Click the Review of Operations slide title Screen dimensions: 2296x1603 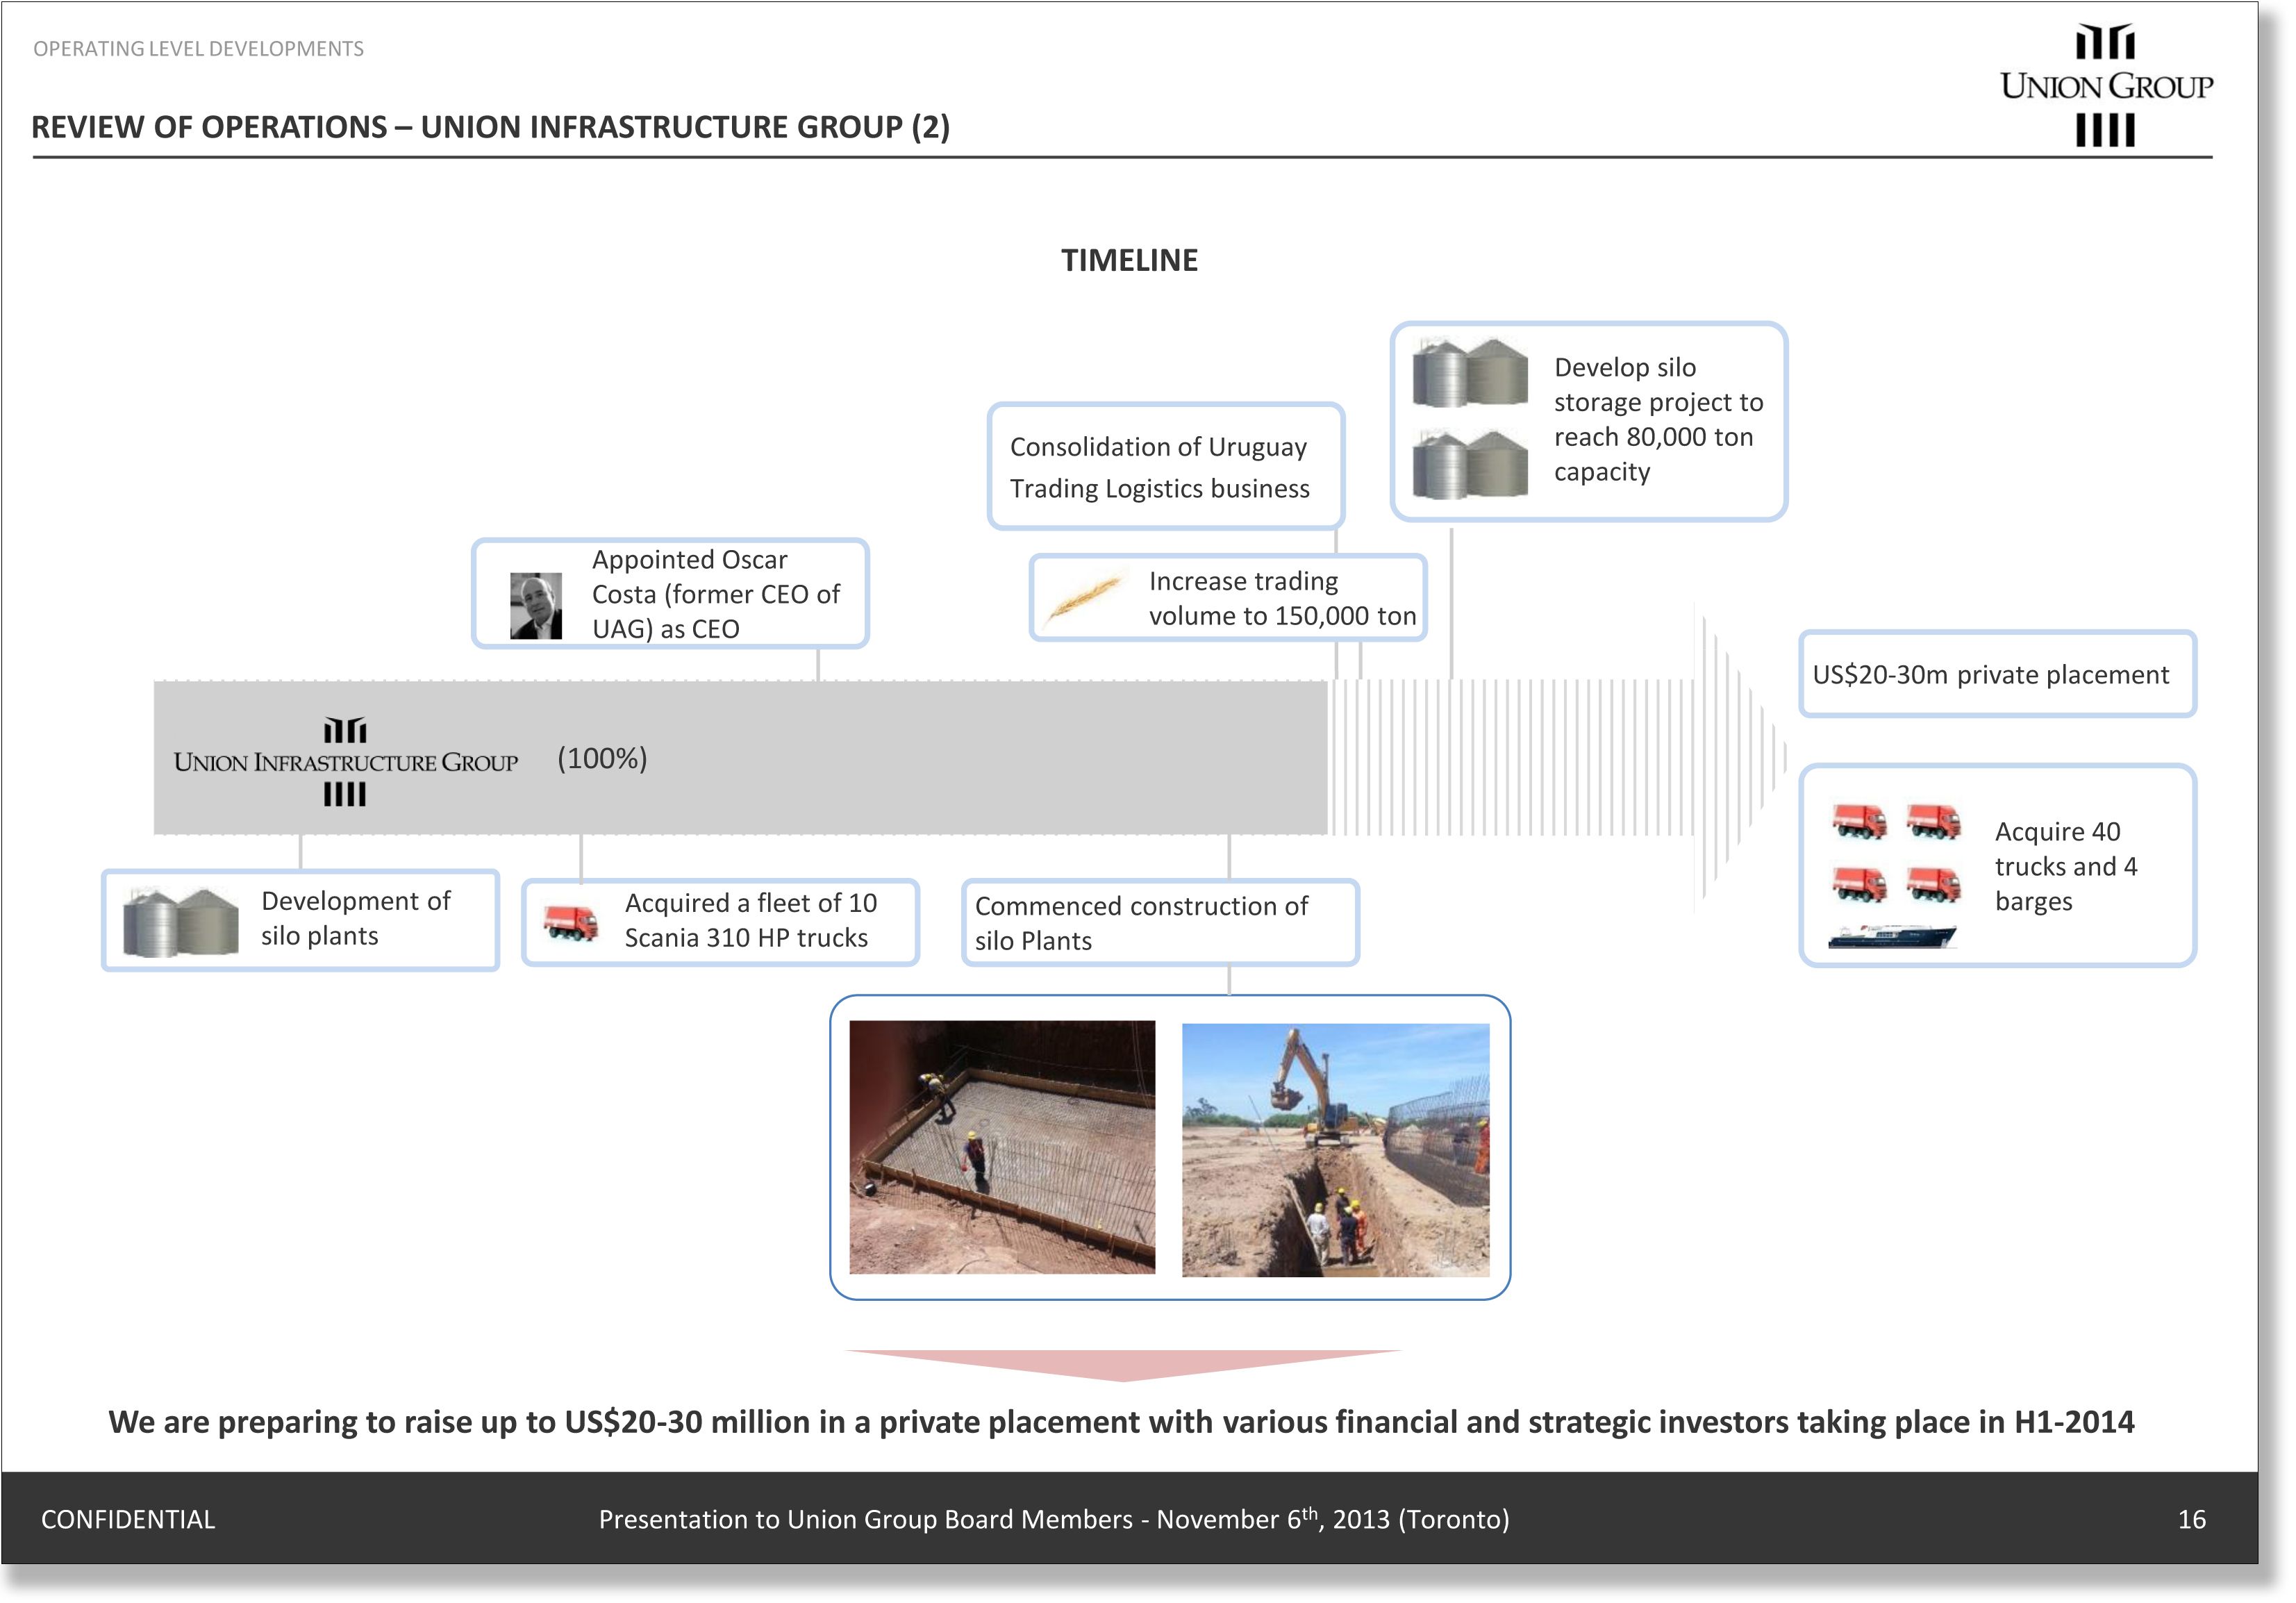pyautogui.click(x=491, y=127)
